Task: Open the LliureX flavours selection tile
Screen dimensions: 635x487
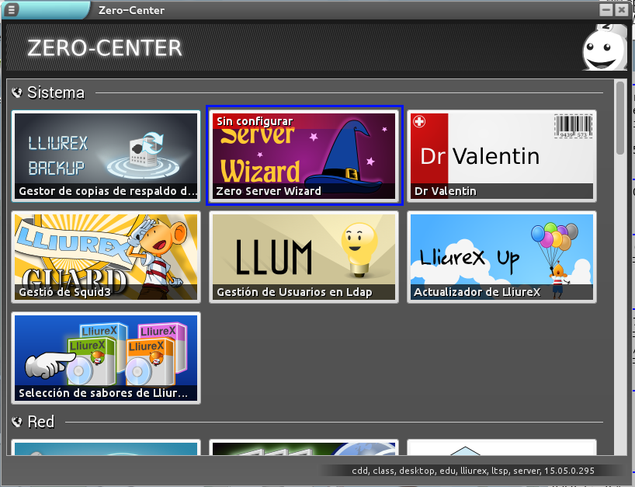Action: click(106, 357)
